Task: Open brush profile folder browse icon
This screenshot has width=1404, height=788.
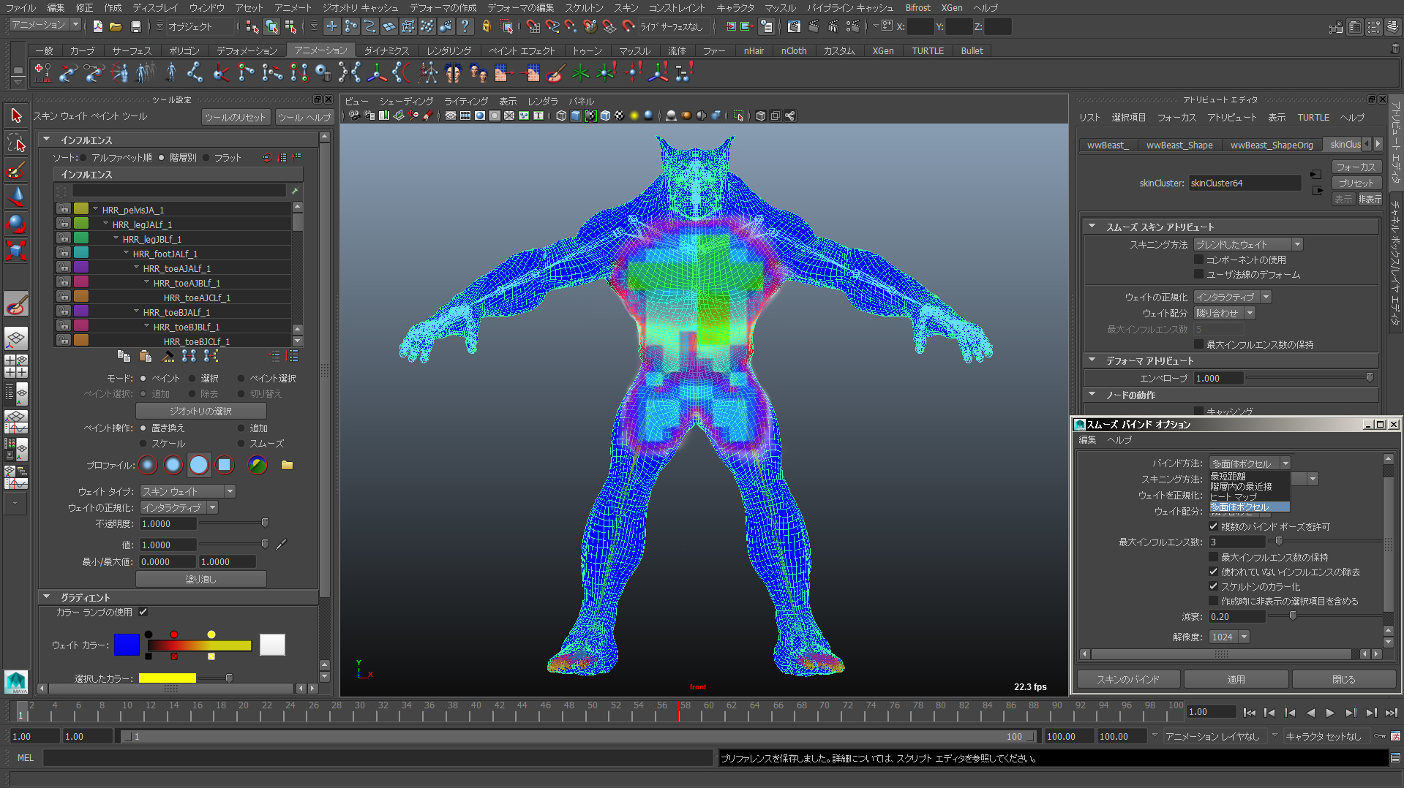Action: [287, 465]
